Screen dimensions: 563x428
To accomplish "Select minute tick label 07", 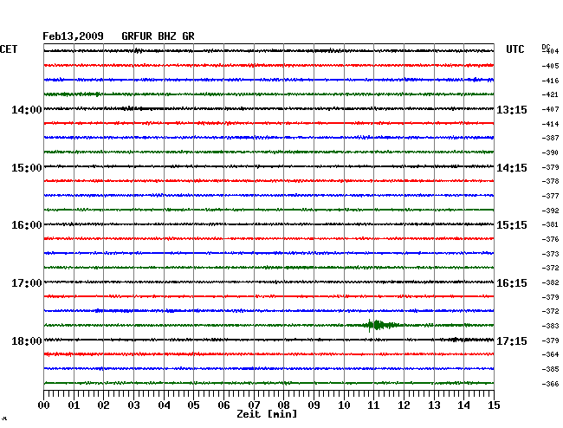I will point(254,405).
